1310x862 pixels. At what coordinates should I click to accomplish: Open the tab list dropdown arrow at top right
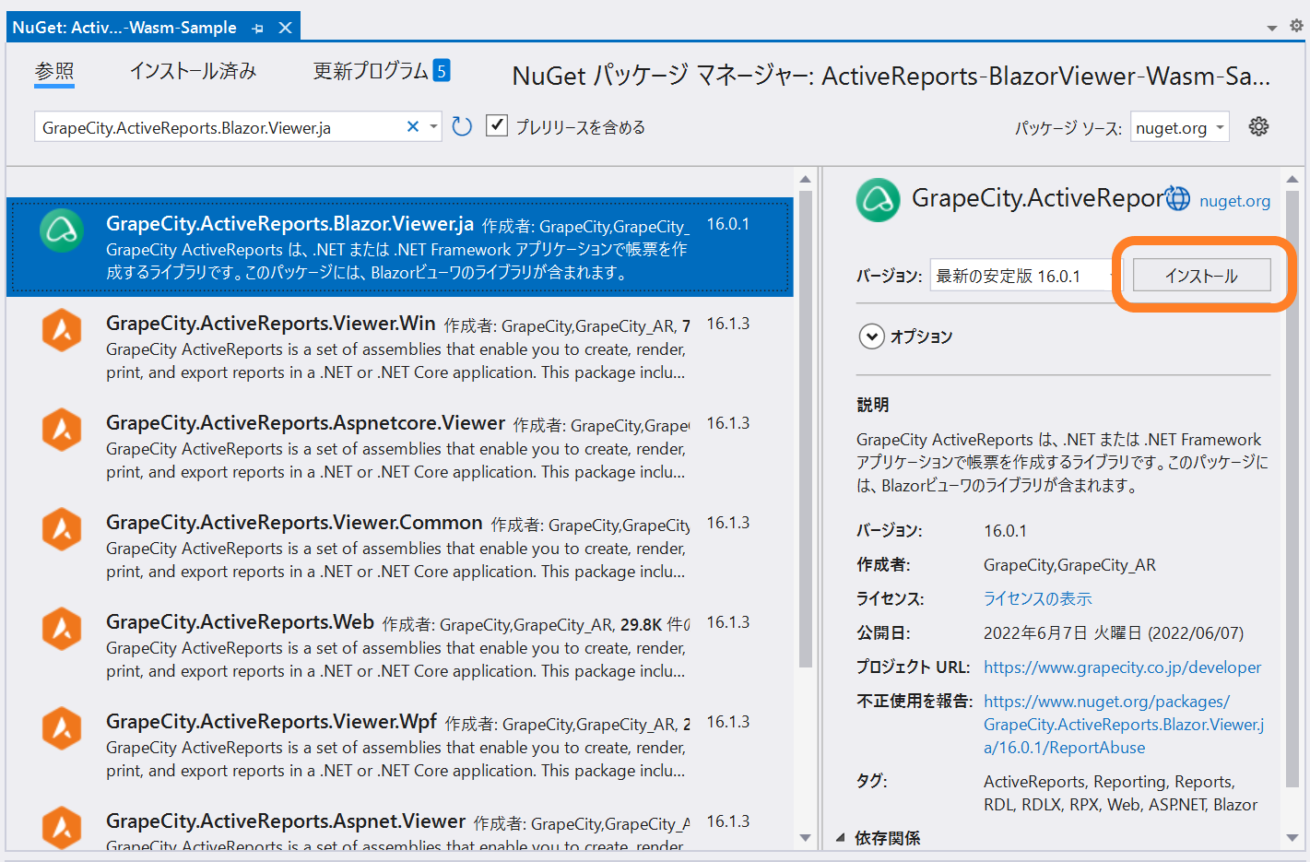1272,28
